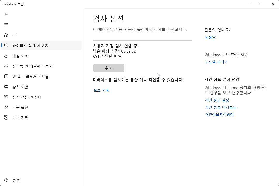Open 장치 성능 및 상태 heart icon
279x186 pixels.
[x=6, y=97]
